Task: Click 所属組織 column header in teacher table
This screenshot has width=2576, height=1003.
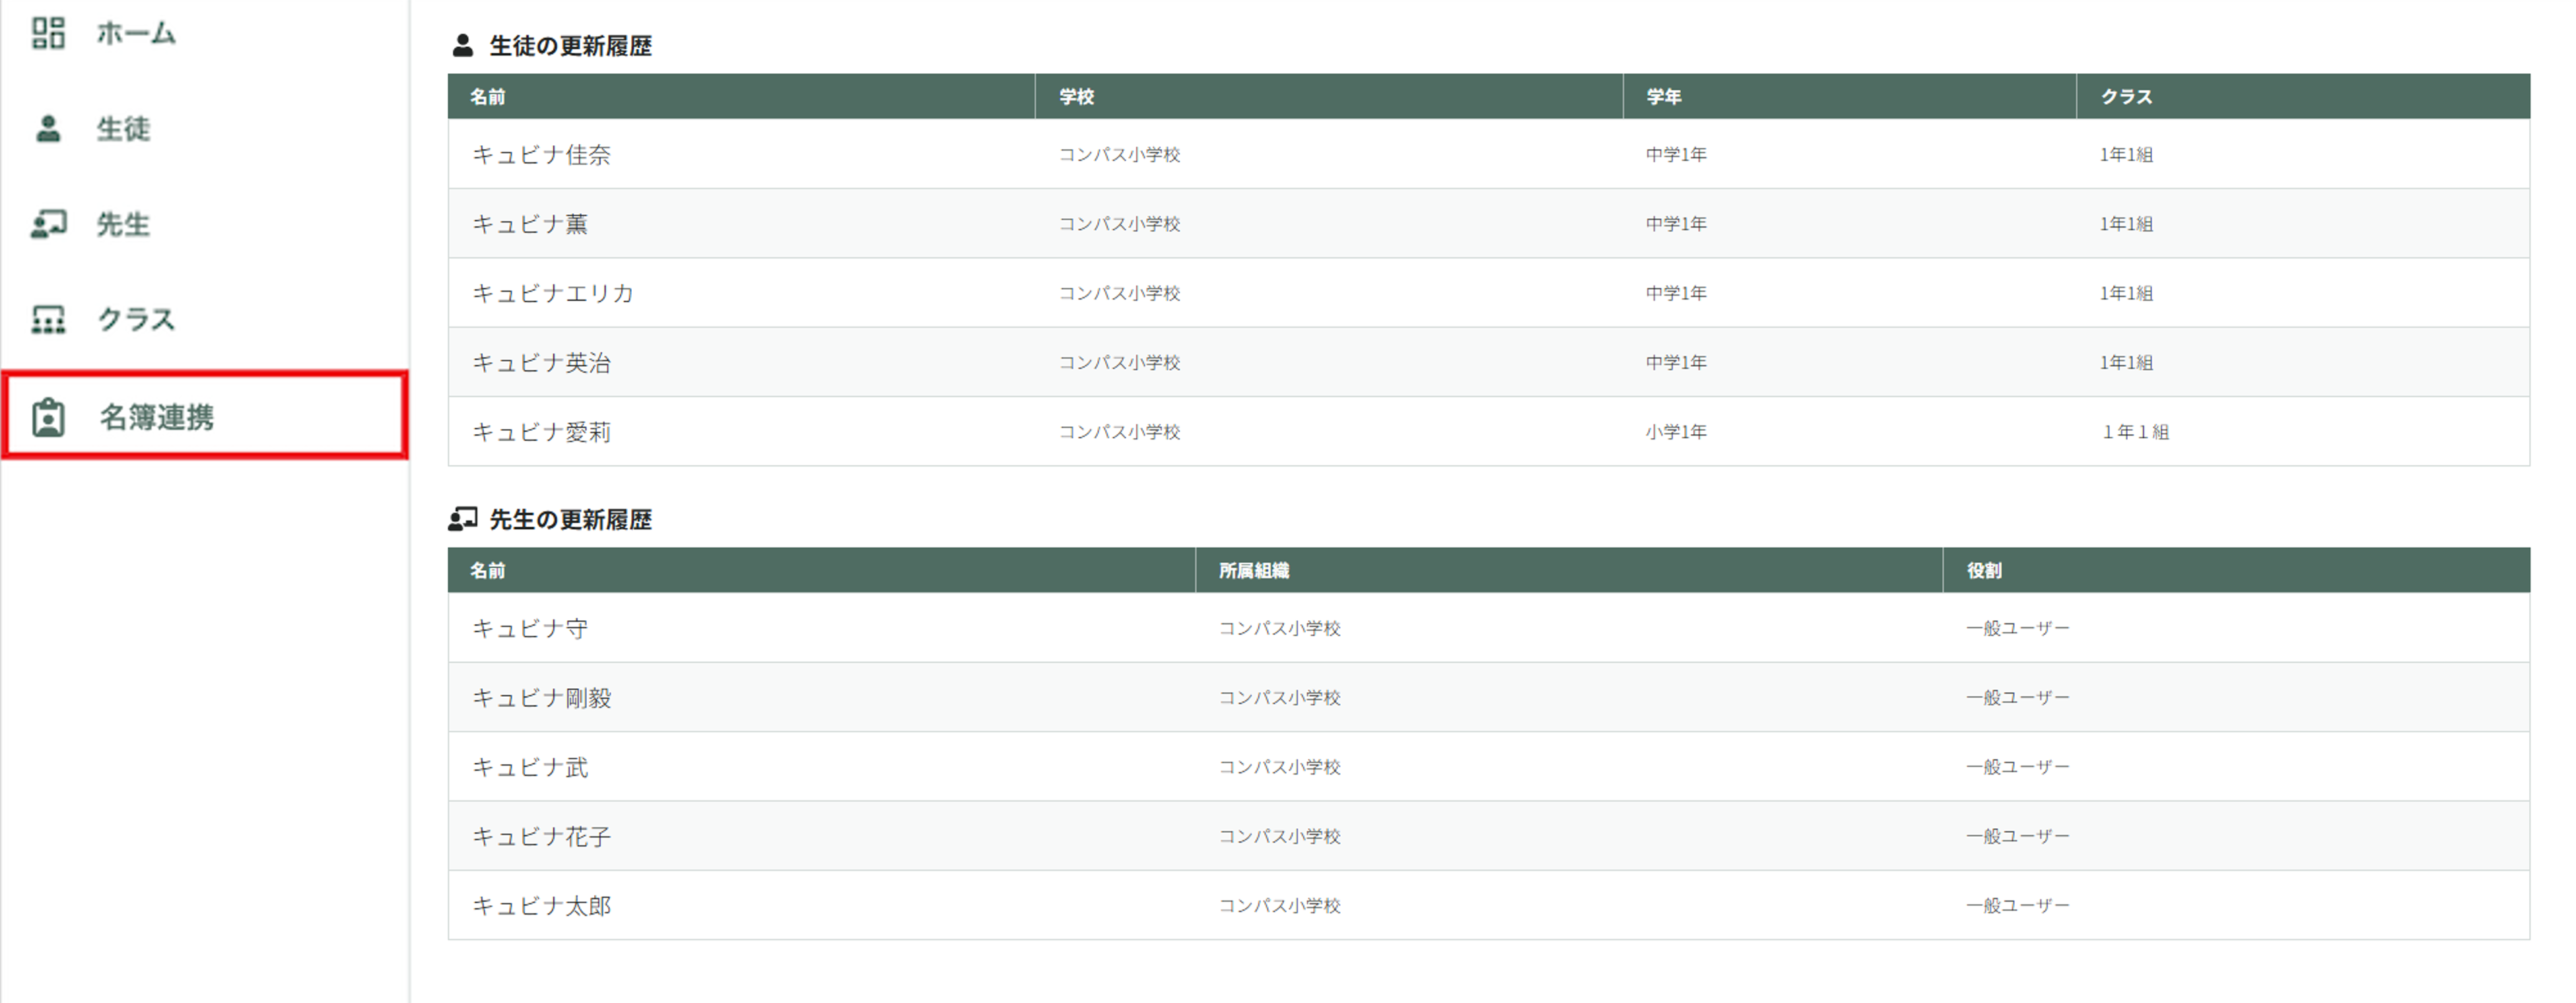Action: tap(1253, 571)
